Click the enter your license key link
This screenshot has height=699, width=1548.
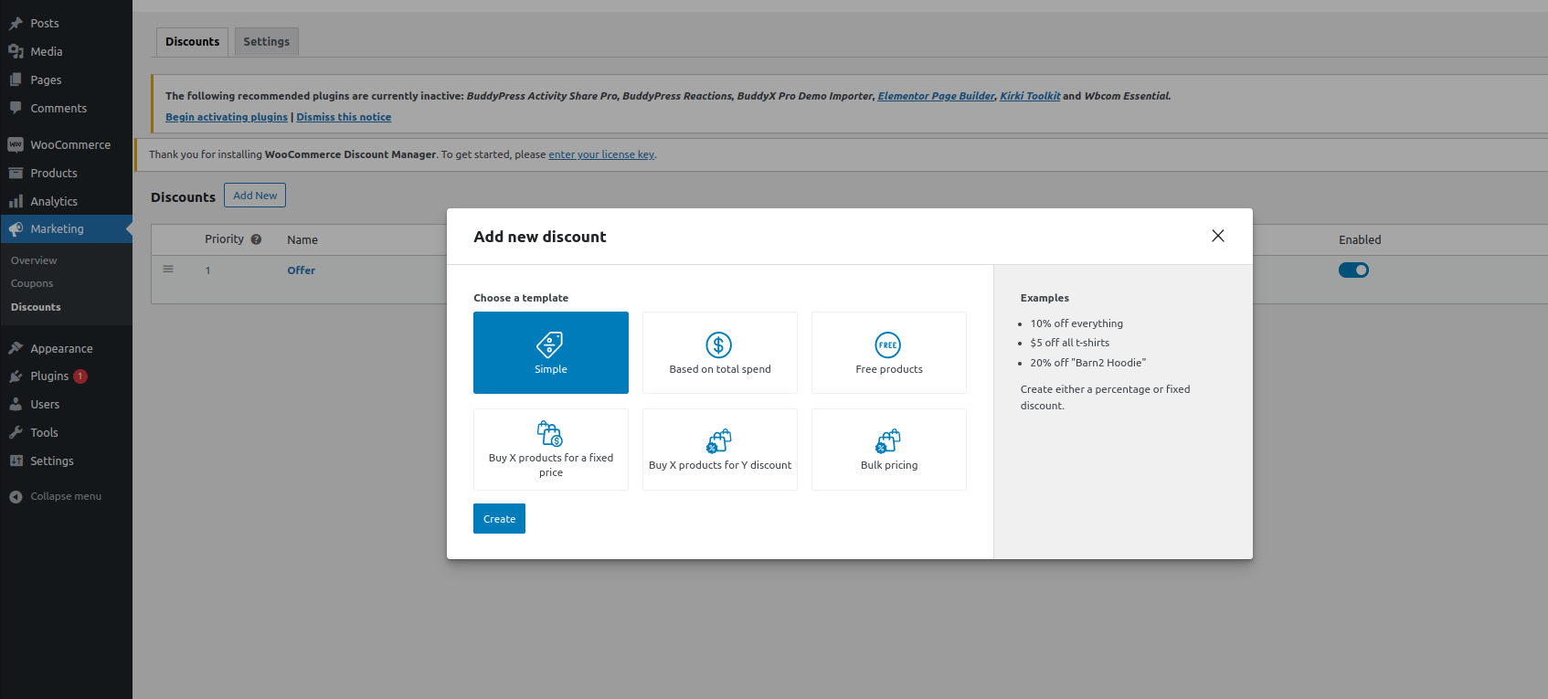pos(601,154)
